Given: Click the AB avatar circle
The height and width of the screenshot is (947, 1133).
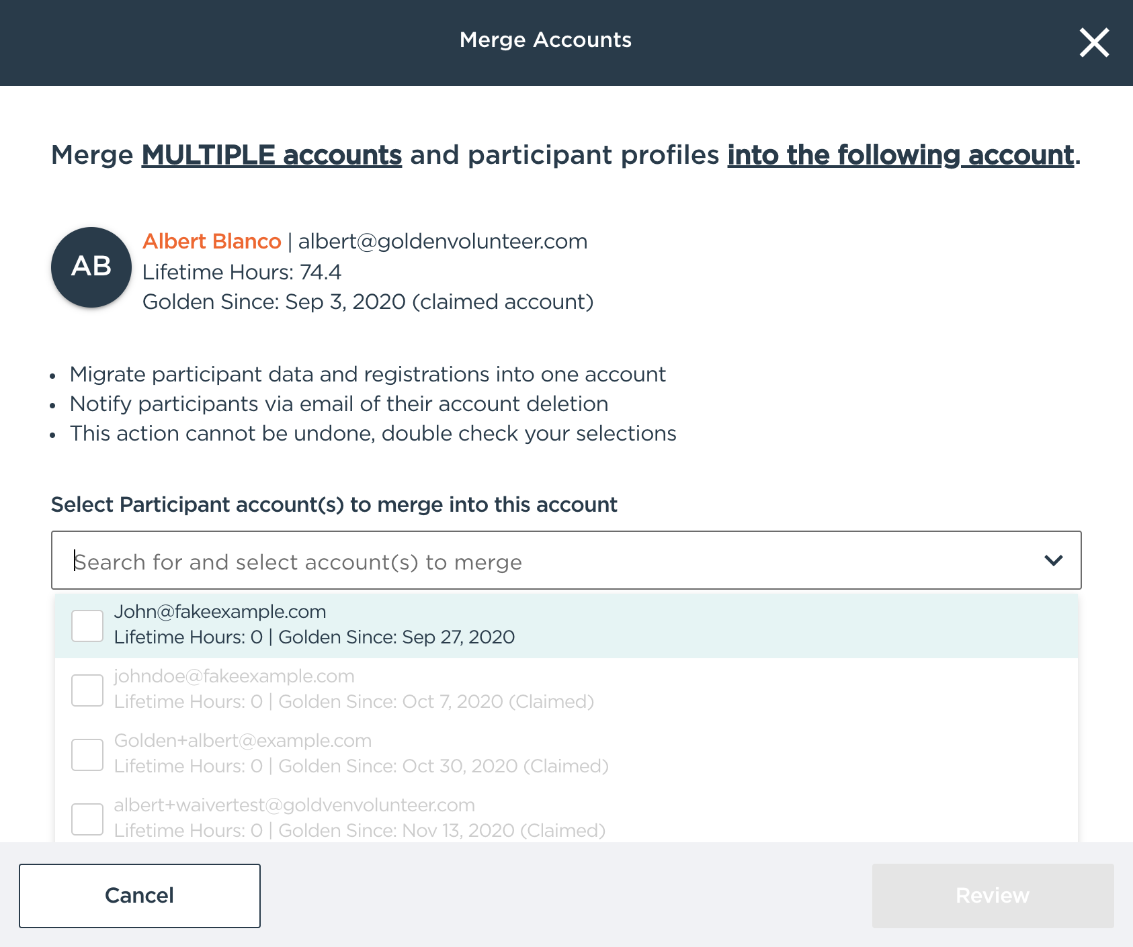Looking at the screenshot, I should tap(91, 267).
